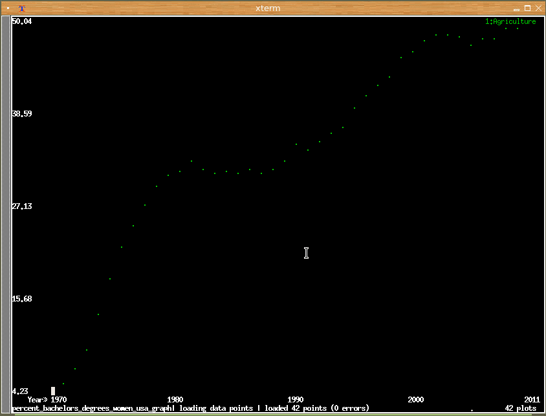Click the 2011 x-axis label

[532, 400]
